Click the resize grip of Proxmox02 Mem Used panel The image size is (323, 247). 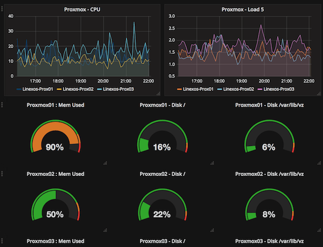pos(105,230)
